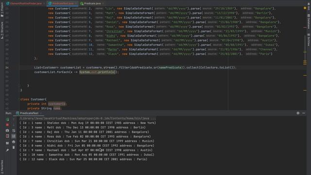This screenshot has width=311, height=175.
Task: Click the red exit icon in Run toolbar
Action: pyautogui.click(x=7, y=136)
